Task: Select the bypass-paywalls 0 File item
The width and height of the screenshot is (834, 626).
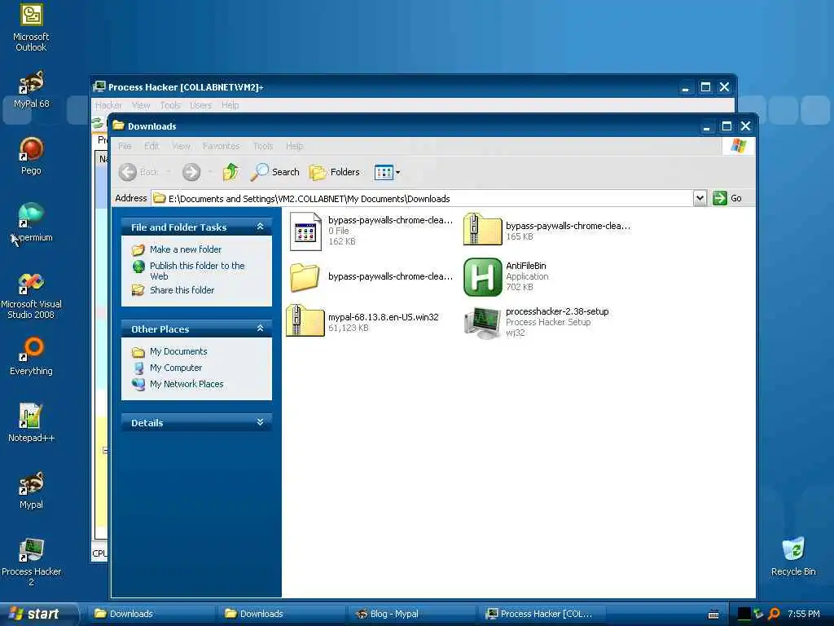Action: point(371,231)
